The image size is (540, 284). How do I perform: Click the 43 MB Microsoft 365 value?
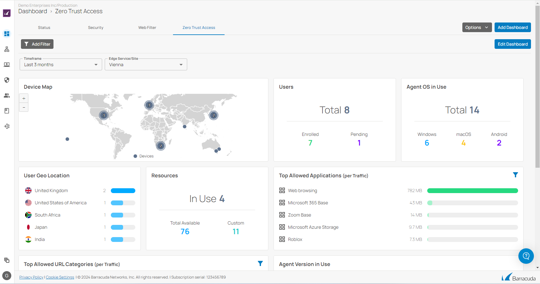coord(416,203)
